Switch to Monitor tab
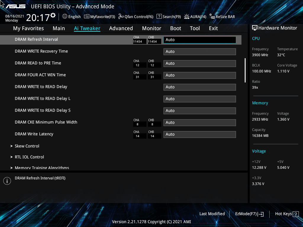 point(151,28)
